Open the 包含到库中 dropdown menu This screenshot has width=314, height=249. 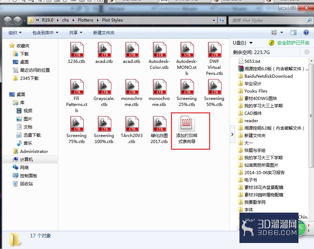click(x=46, y=32)
